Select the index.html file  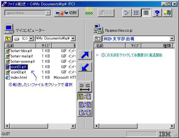pos(19,77)
